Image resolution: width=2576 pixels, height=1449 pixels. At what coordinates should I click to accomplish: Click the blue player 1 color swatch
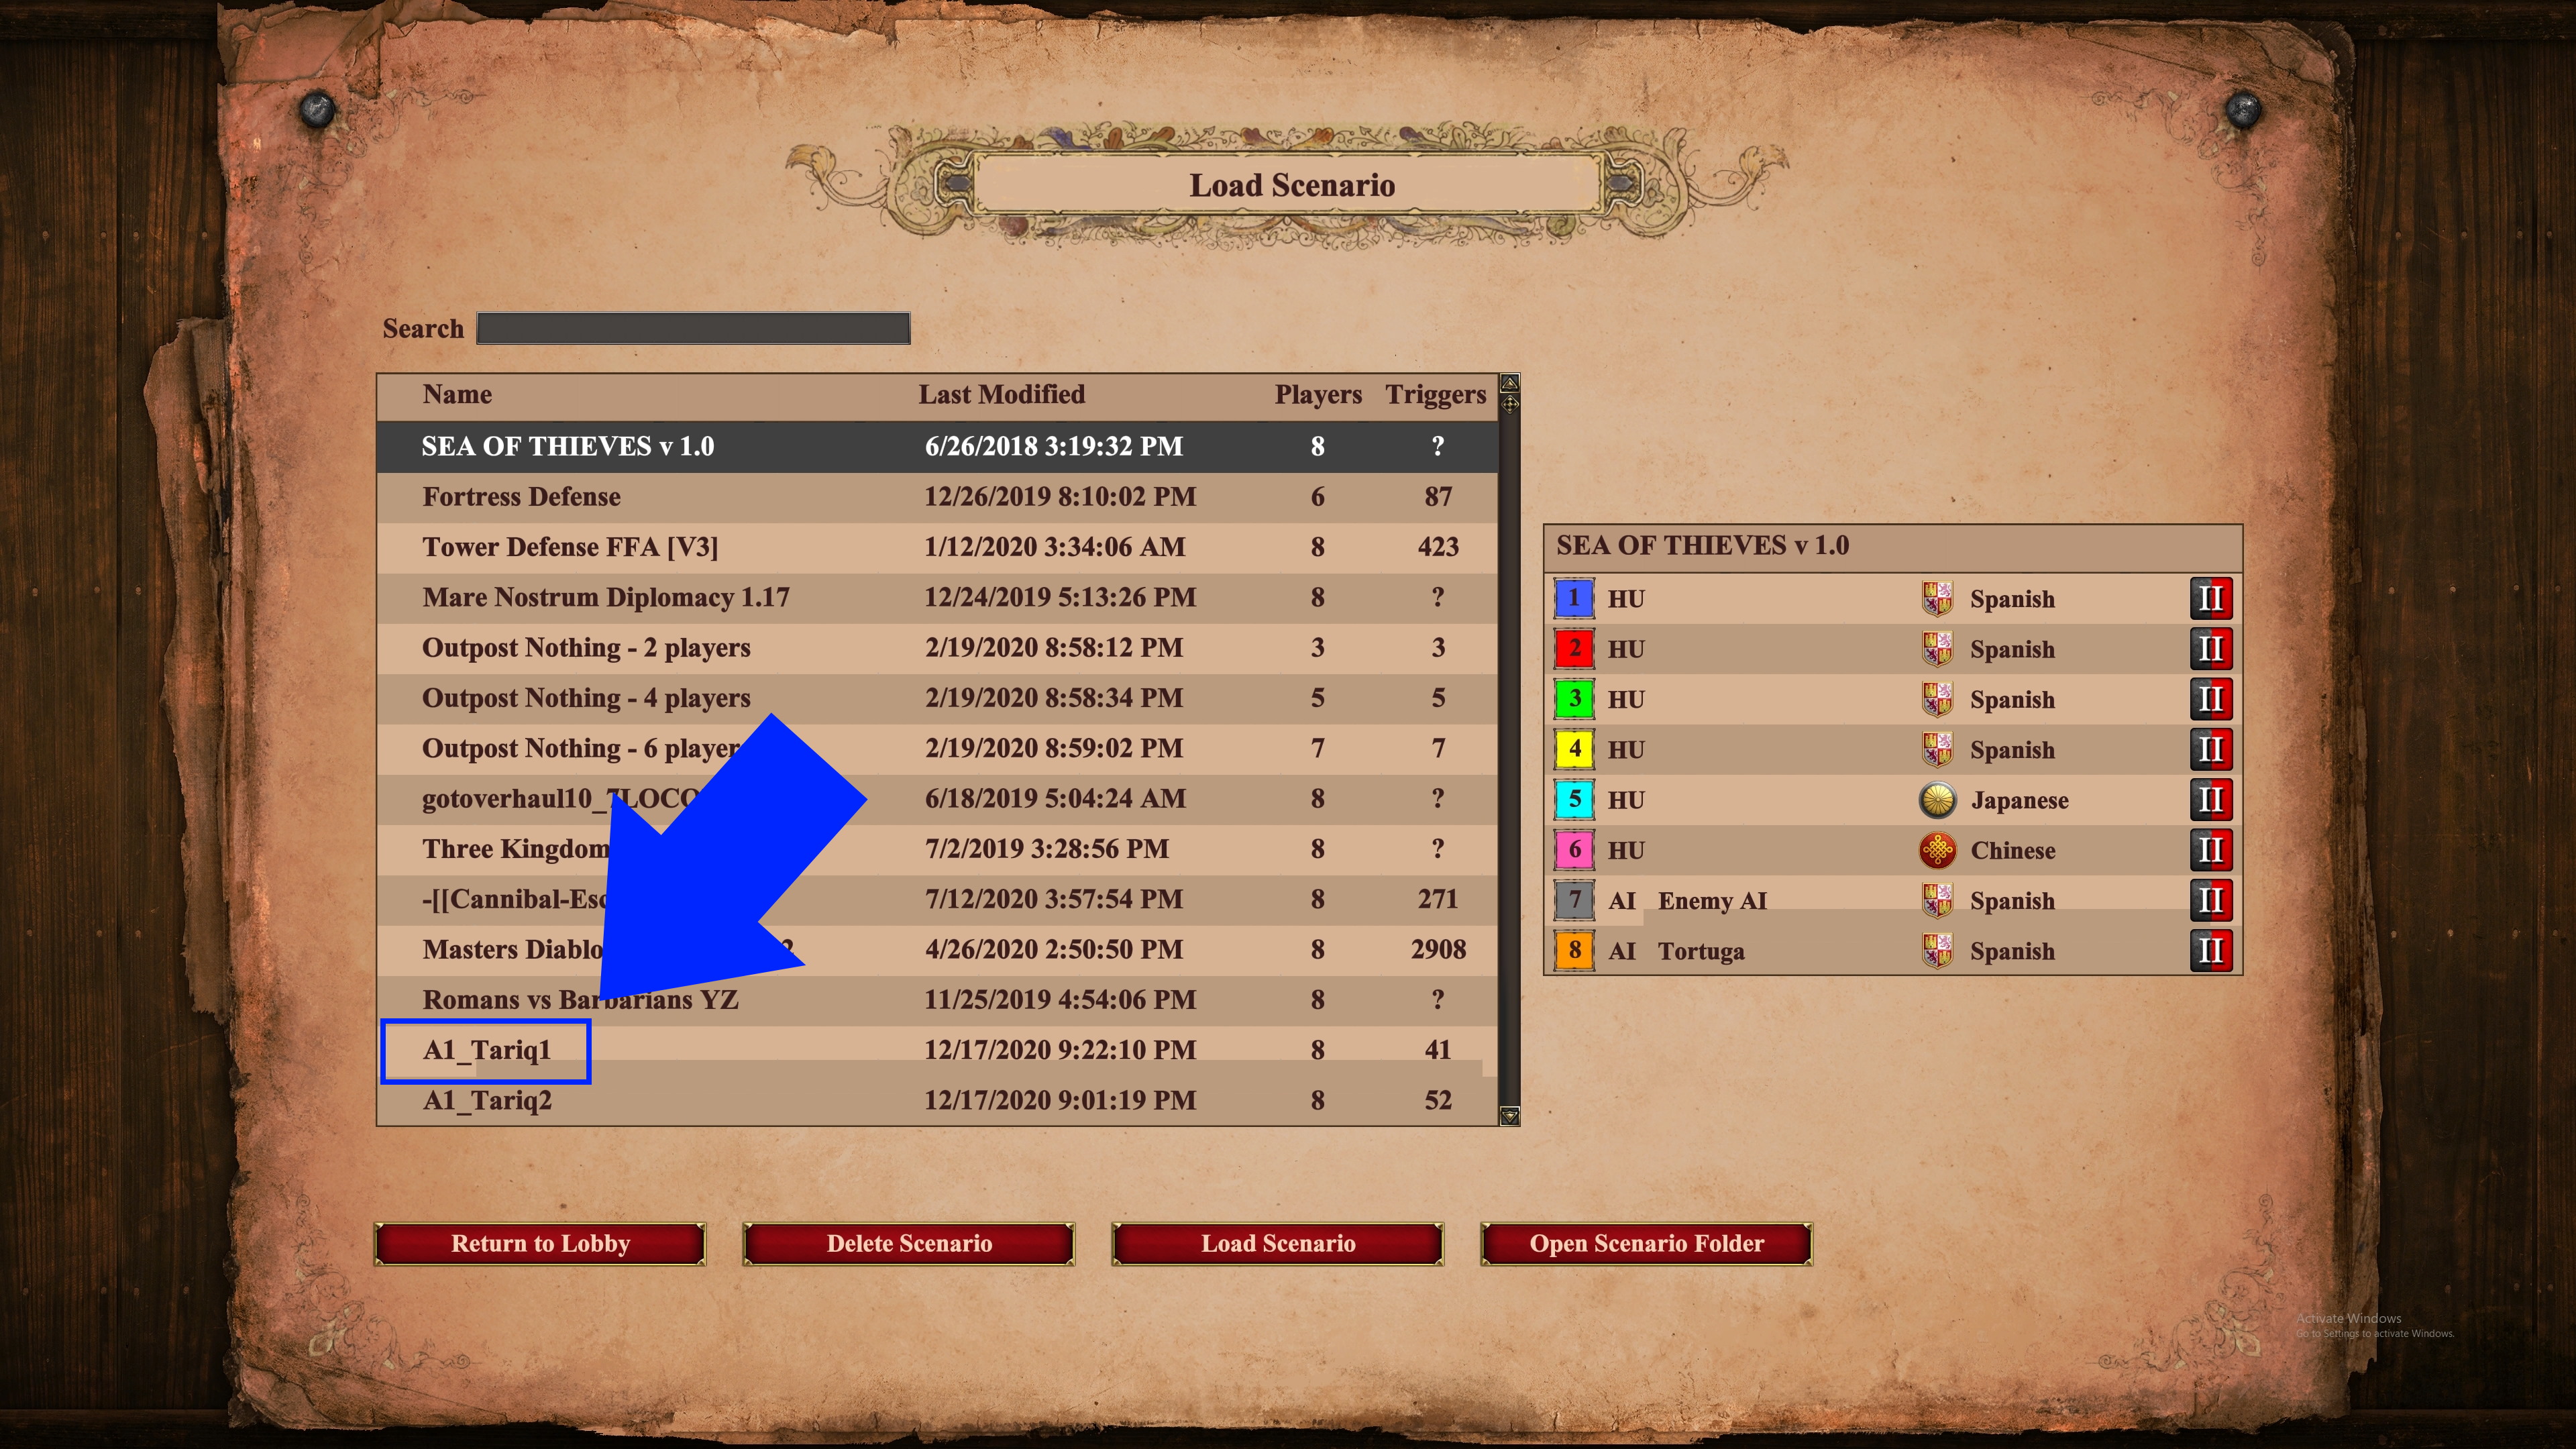(1574, 599)
